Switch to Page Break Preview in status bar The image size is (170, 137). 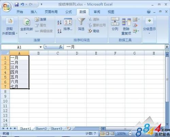(x=112, y=134)
